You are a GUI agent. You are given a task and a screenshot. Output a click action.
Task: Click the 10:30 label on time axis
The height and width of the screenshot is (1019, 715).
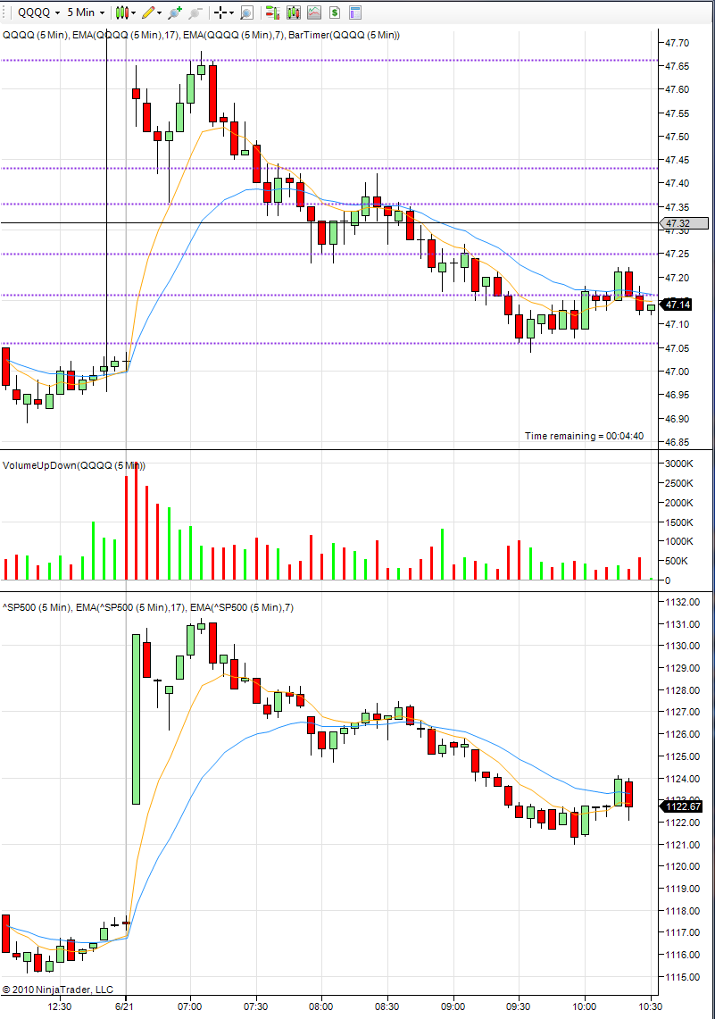(650, 1006)
